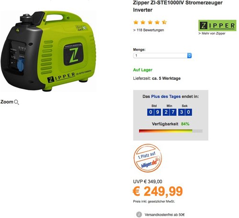
Task: Click the Zipper brand logo
Action: pyautogui.click(x=217, y=25)
